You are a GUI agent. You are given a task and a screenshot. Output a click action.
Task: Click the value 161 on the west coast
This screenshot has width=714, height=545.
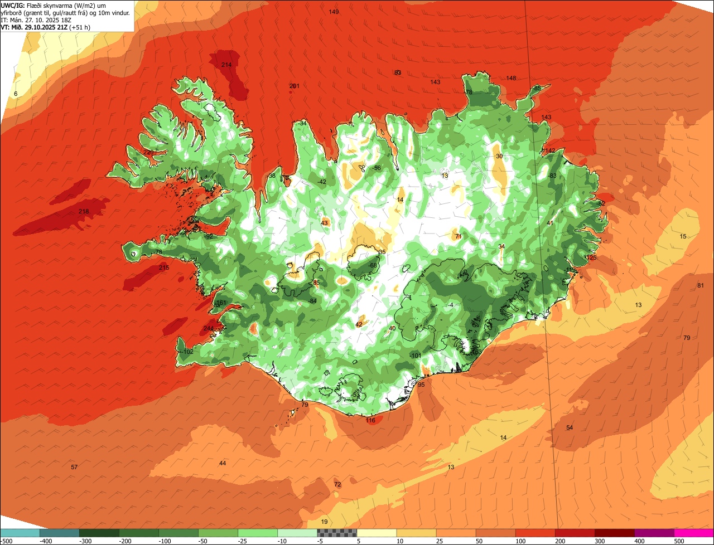coord(221,303)
